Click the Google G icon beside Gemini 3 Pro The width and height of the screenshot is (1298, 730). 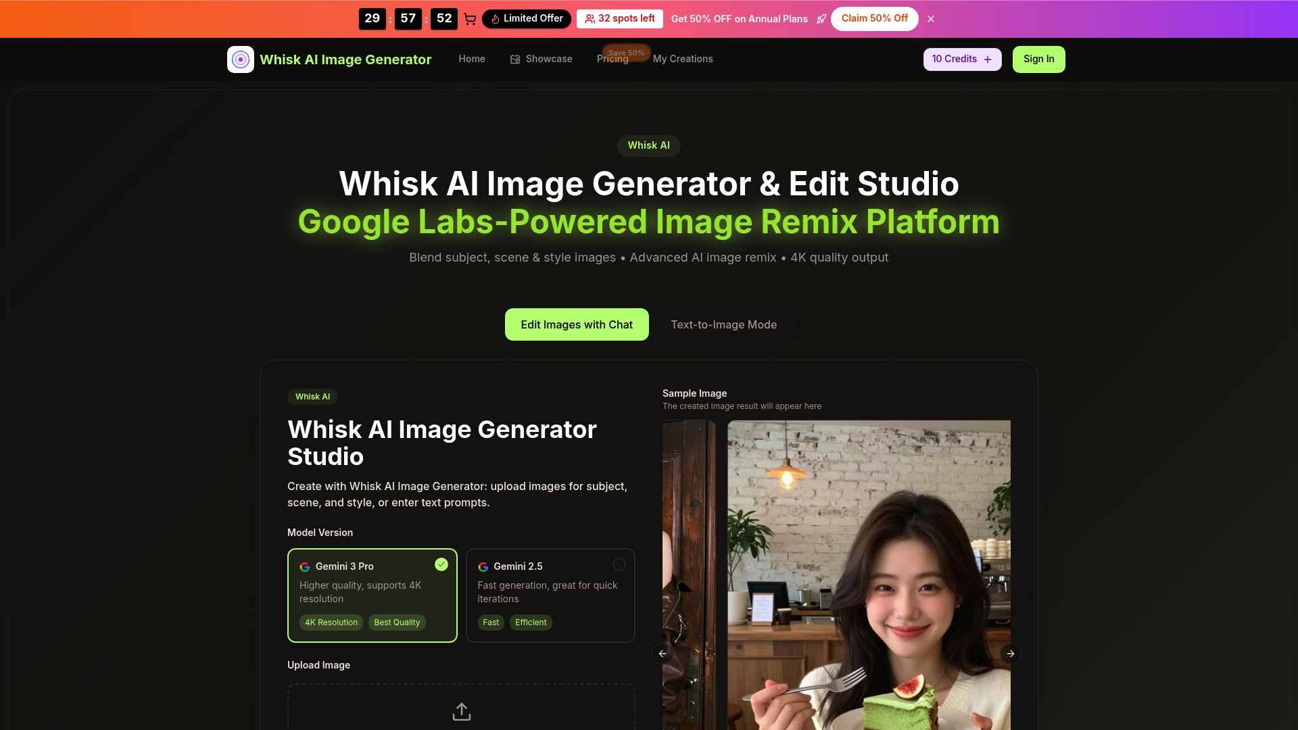(x=306, y=566)
